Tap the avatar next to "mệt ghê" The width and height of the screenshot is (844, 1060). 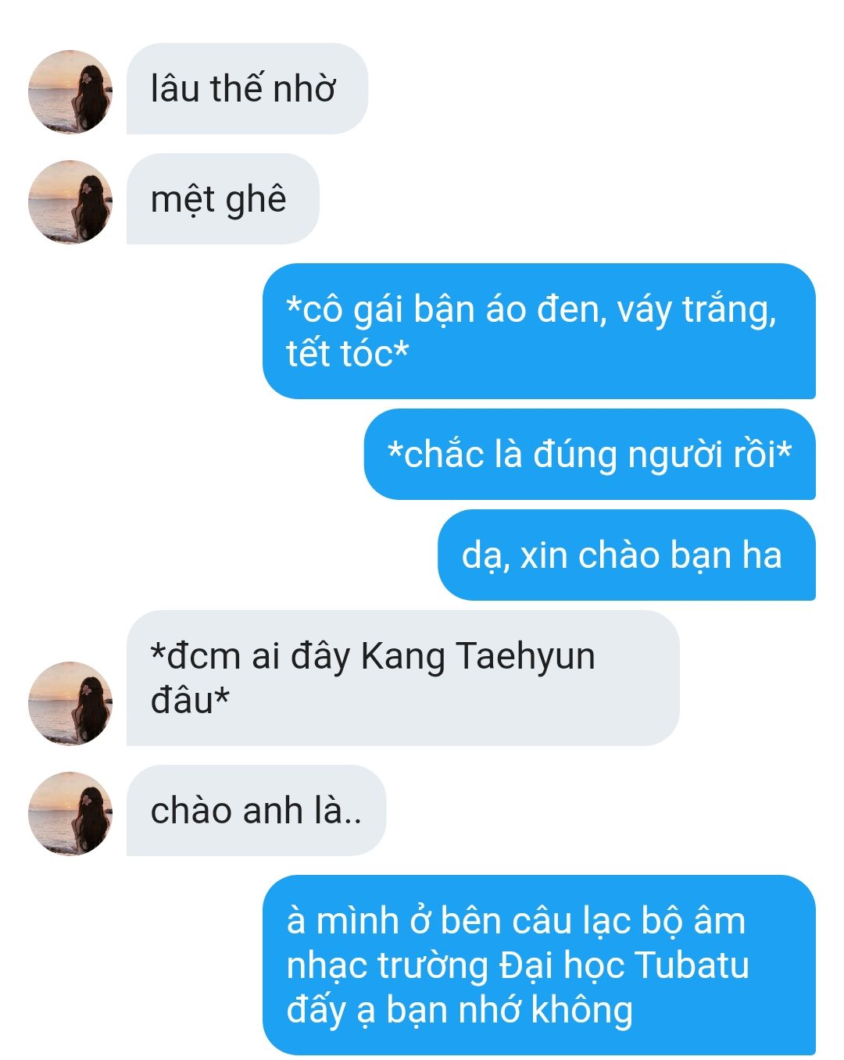[70, 202]
